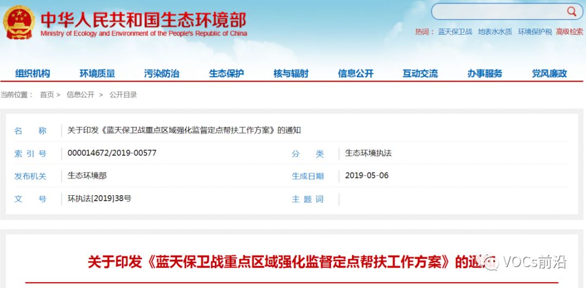Click the search magnifier icon

571,11
